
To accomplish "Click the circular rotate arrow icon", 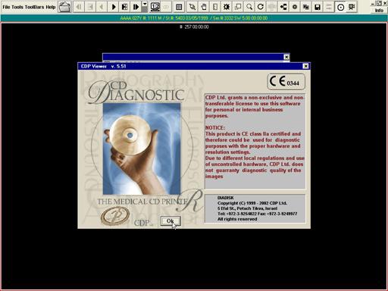I will pos(261,7).
